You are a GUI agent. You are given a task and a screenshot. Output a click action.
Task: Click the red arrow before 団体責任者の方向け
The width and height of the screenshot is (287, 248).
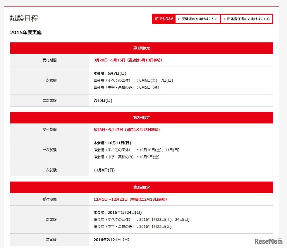click(x=224, y=19)
